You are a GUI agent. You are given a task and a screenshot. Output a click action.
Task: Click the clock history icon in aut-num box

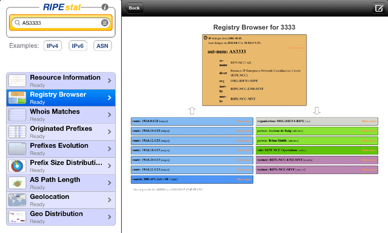coord(206,38)
